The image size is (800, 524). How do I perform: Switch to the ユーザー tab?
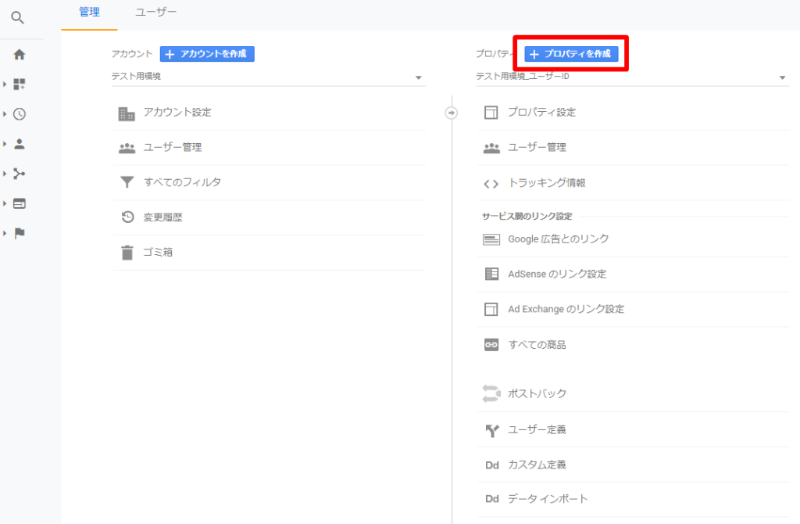[x=155, y=13]
